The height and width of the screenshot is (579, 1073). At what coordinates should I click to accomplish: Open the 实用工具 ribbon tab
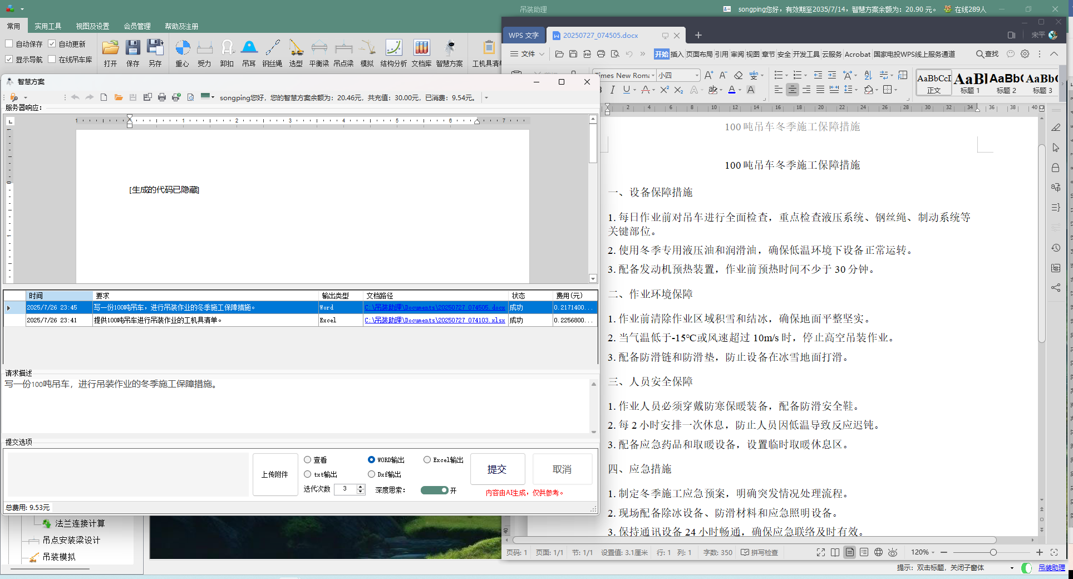tap(48, 26)
